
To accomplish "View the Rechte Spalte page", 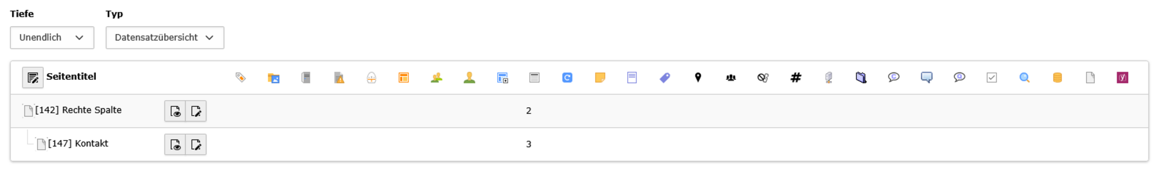I will tap(175, 111).
